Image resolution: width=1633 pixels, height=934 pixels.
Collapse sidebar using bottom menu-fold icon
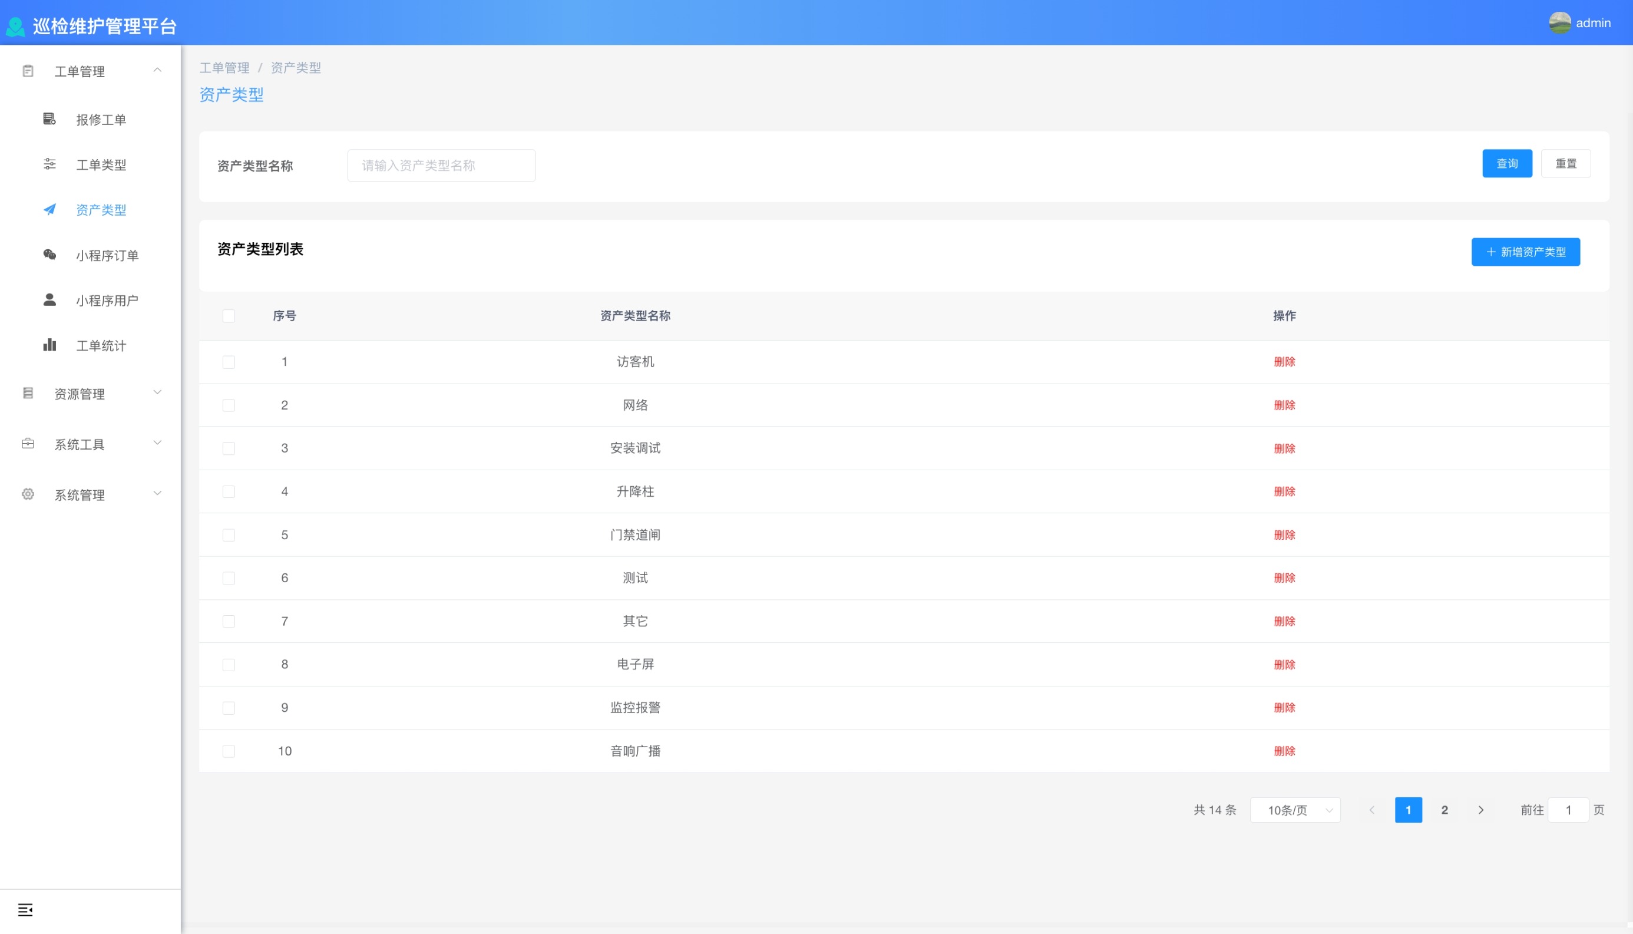[x=25, y=910]
